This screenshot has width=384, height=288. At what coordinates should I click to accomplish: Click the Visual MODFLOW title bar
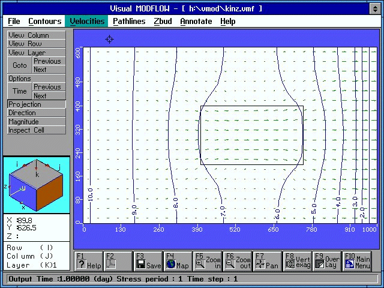[186, 9]
